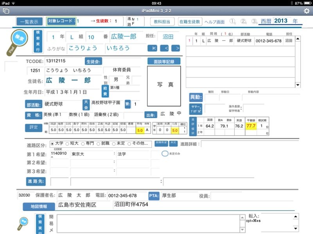The width and height of the screenshot is (313, 234).
Task: Tap the small magnifier near memo area
Action: click(x=23, y=223)
